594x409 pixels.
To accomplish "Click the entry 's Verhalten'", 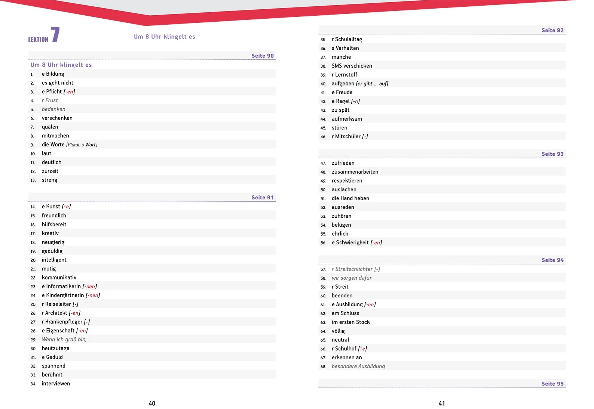I will (x=345, y=48).
